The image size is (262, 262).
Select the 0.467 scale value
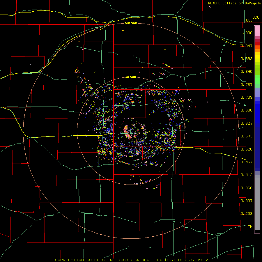click(247, 162)
